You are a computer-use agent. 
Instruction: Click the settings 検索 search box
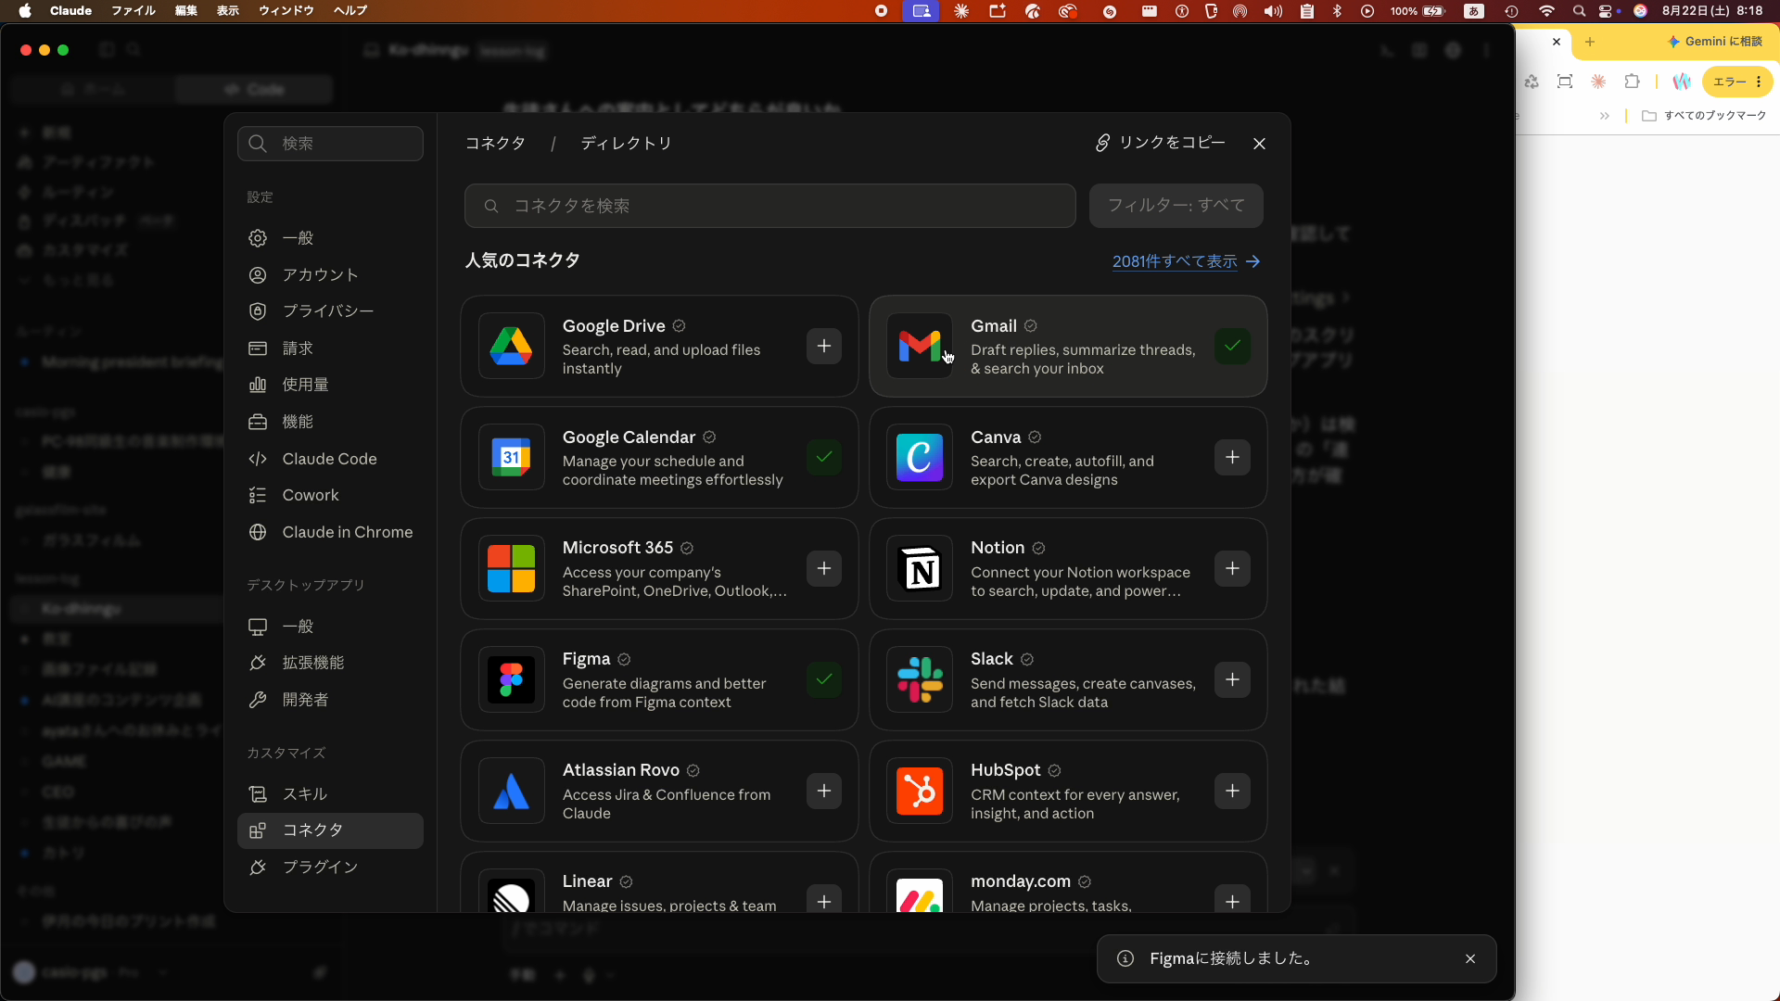(x=330, y=144)
